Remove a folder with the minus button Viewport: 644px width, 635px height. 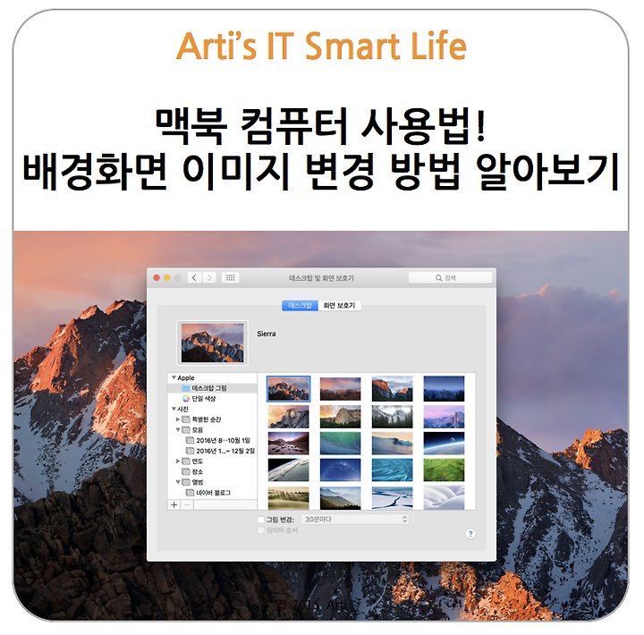(x=187, y=504)
